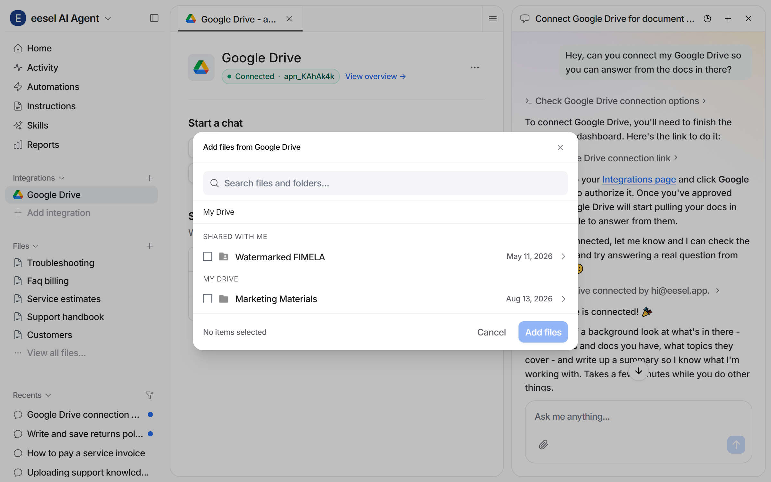Open the Troubleshooting file

[x=82, y=263]
